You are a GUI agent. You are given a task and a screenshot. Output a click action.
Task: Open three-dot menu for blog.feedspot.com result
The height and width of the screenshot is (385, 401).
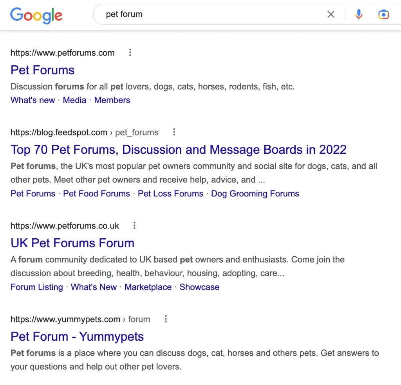[x=174, y=132]
